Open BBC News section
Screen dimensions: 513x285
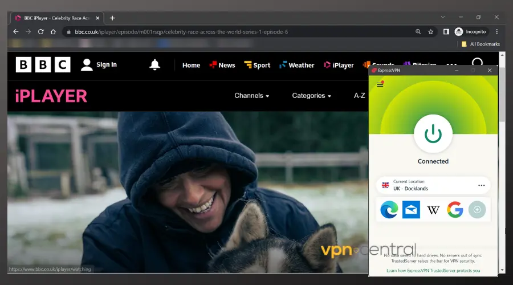coord(222,65)
